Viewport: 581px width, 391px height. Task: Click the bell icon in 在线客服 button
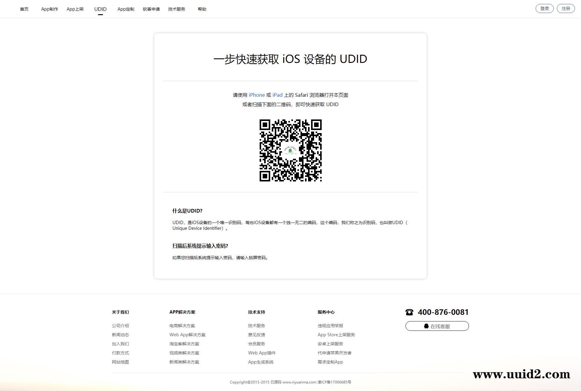pos(427,326)
